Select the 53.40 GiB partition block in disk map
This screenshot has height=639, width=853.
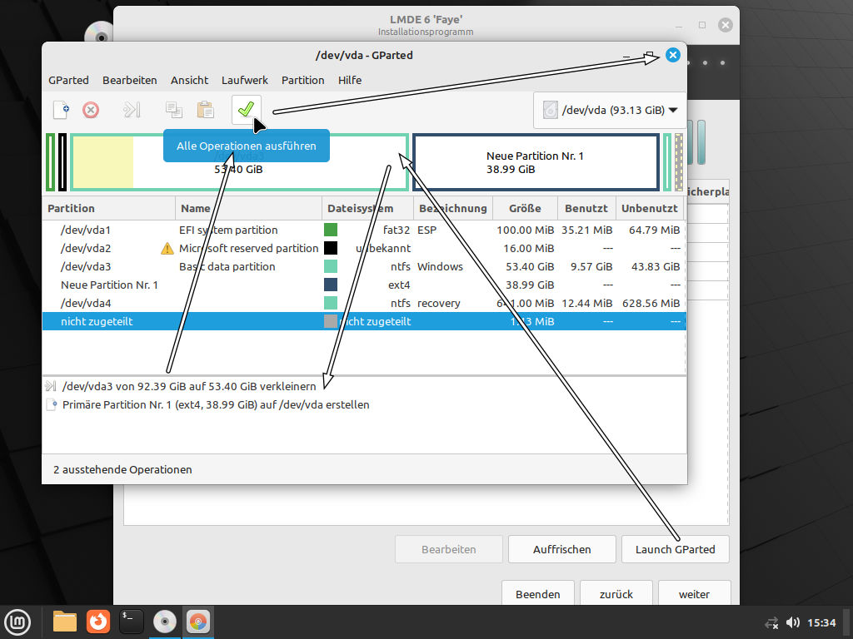(239, 162)
